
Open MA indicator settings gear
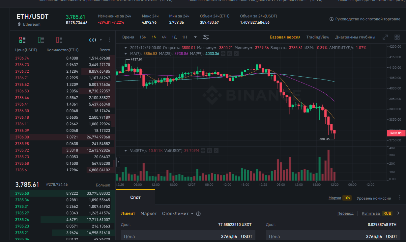[229, 53]
